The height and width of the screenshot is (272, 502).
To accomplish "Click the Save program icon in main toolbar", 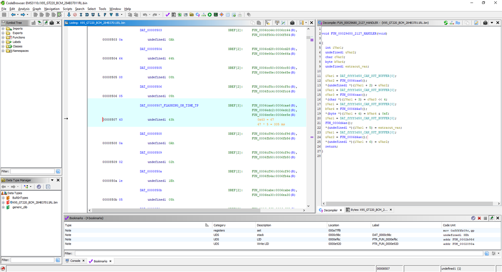I will [4, 15].
